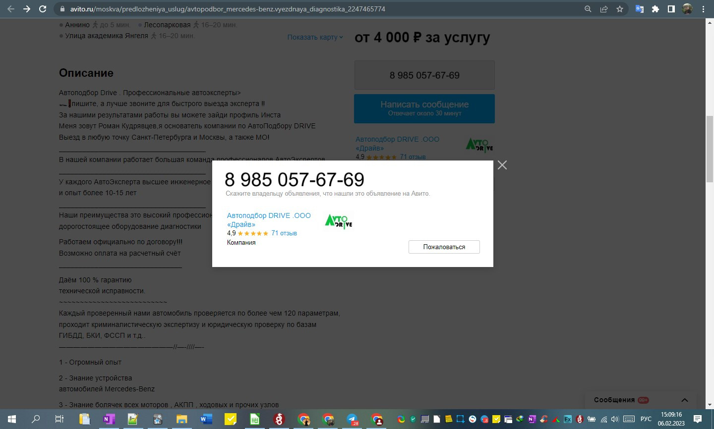Click the phone number 8 985 057-67-69 in the popup
The image size is (714, 429).
click(295, 179)
